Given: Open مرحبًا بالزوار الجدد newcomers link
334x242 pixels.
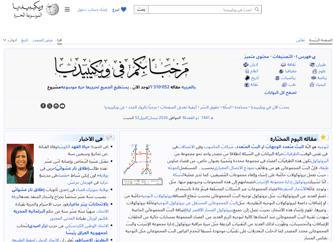Looking at the screenshot, I should (x=142, y=107).
